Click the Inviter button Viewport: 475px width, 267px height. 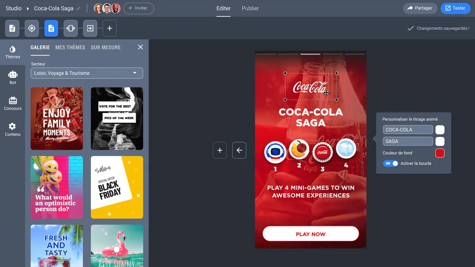click(x=139, y=8)
